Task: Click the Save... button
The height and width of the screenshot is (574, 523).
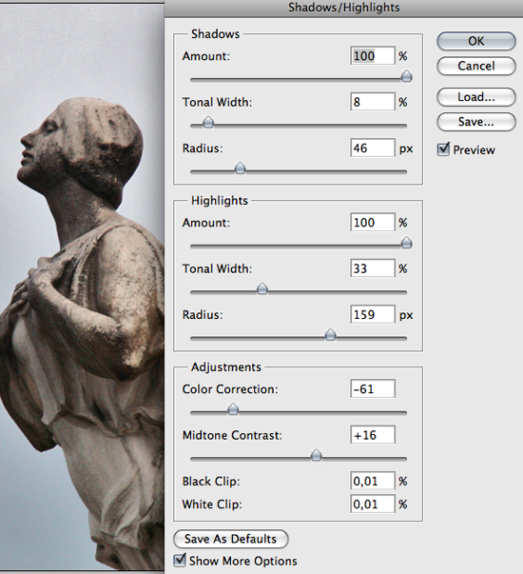Action: pyautogui.click(x=476, y=122)
